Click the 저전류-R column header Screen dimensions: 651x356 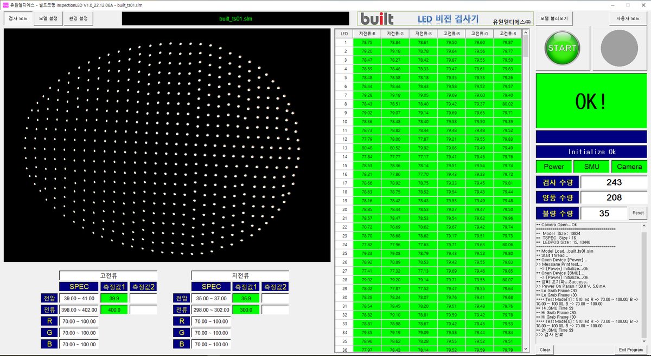tap(367, 34)
